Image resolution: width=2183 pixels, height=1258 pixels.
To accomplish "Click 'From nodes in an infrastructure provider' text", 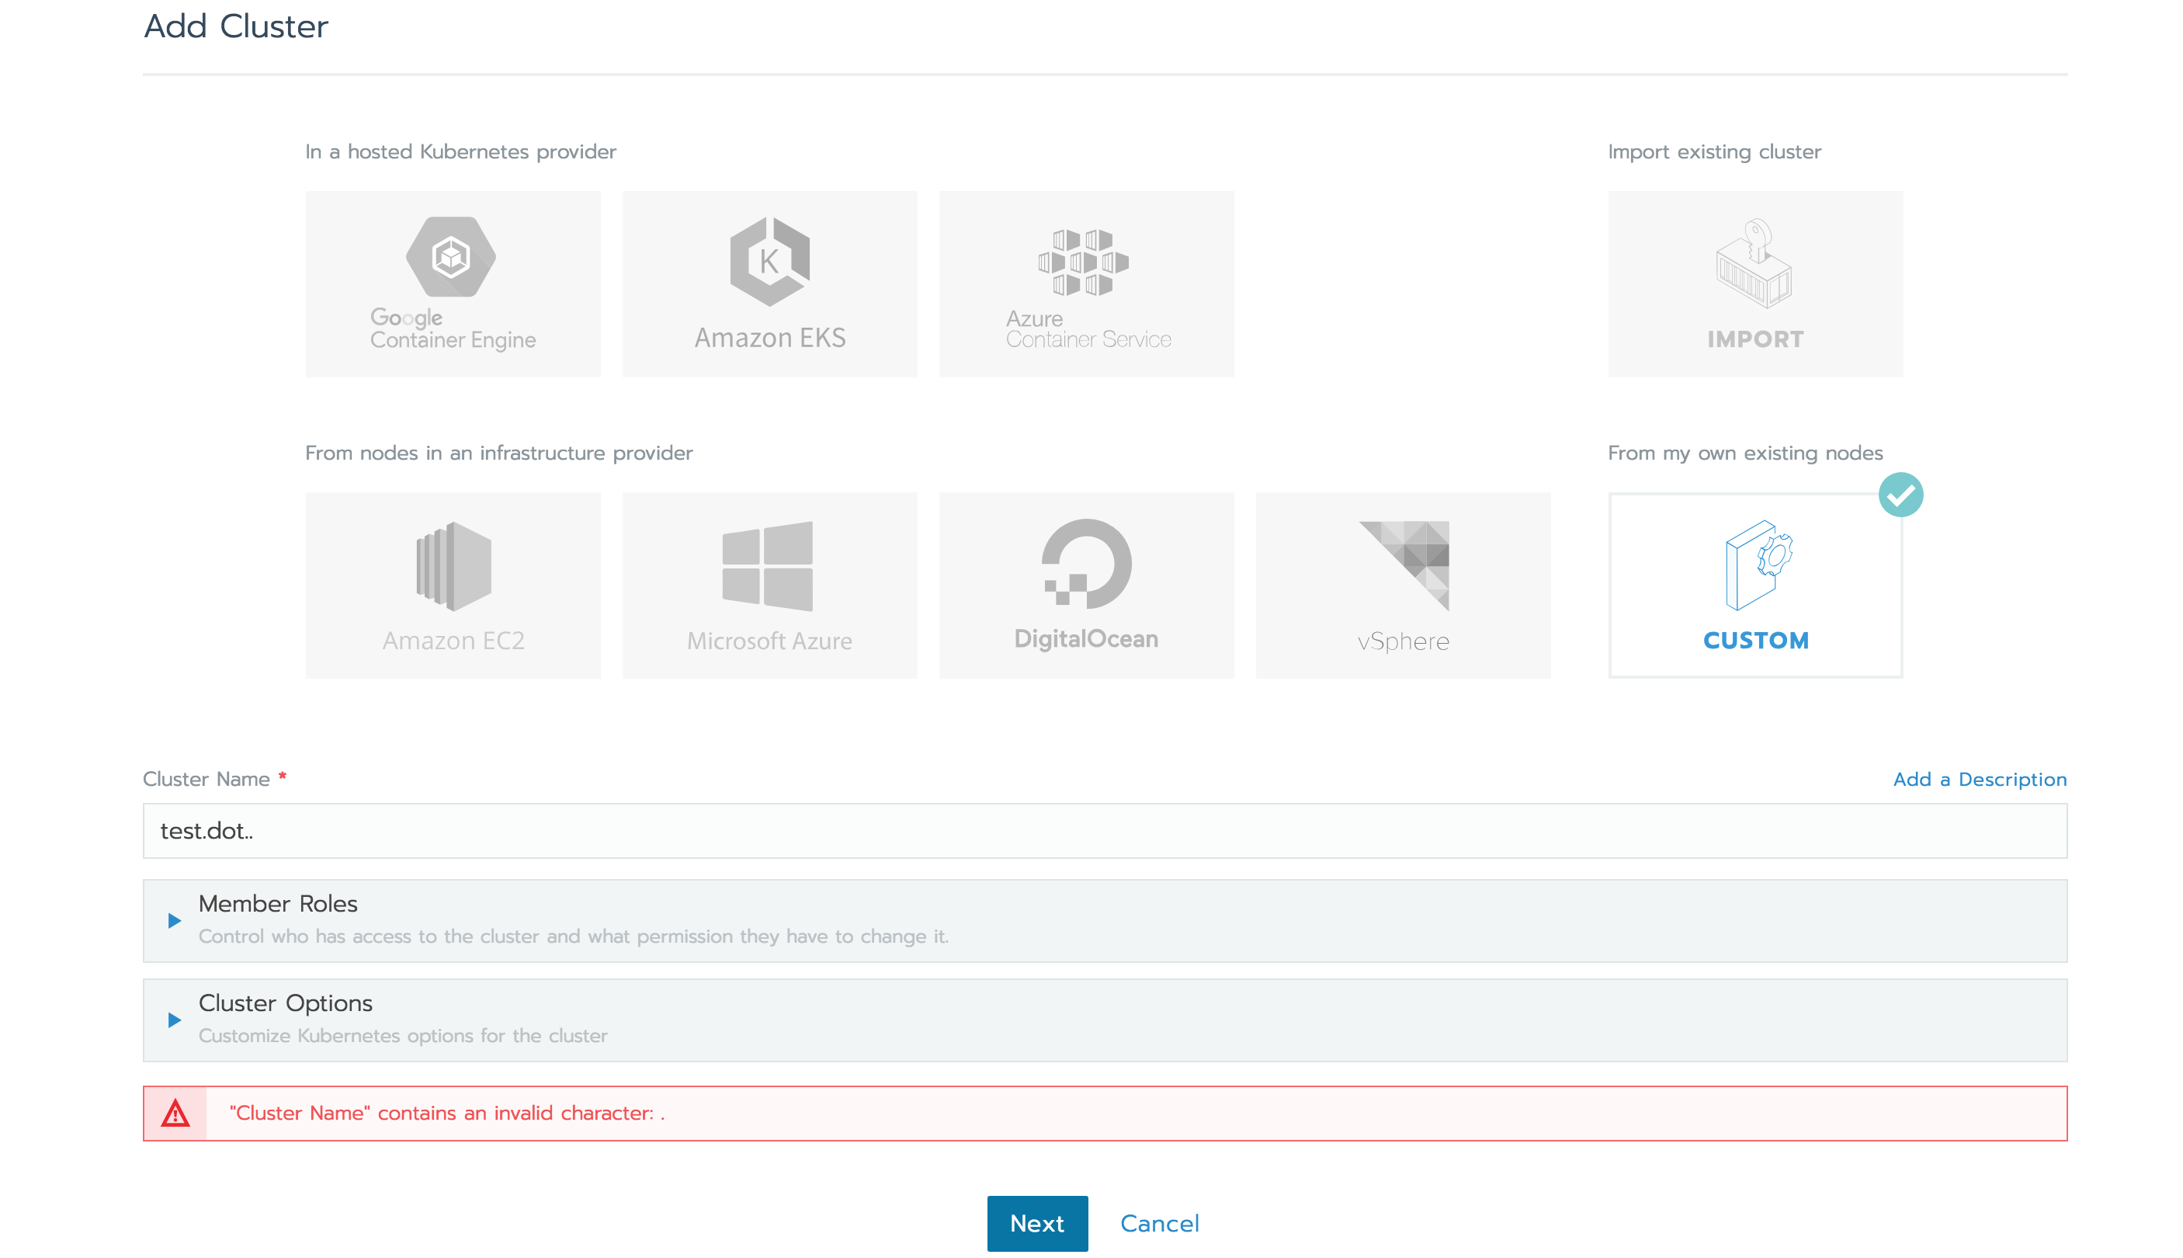I will pyautogui.click(x=498, y=453).
